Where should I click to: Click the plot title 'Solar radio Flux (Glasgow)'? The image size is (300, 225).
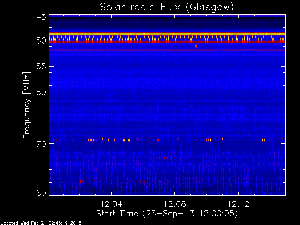167,7
